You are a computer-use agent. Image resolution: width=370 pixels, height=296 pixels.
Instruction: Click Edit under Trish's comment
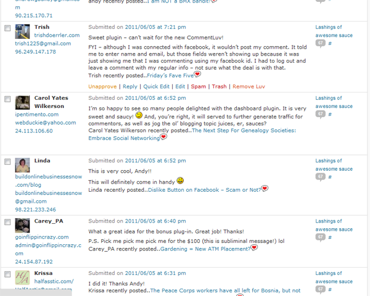(180, 86)
